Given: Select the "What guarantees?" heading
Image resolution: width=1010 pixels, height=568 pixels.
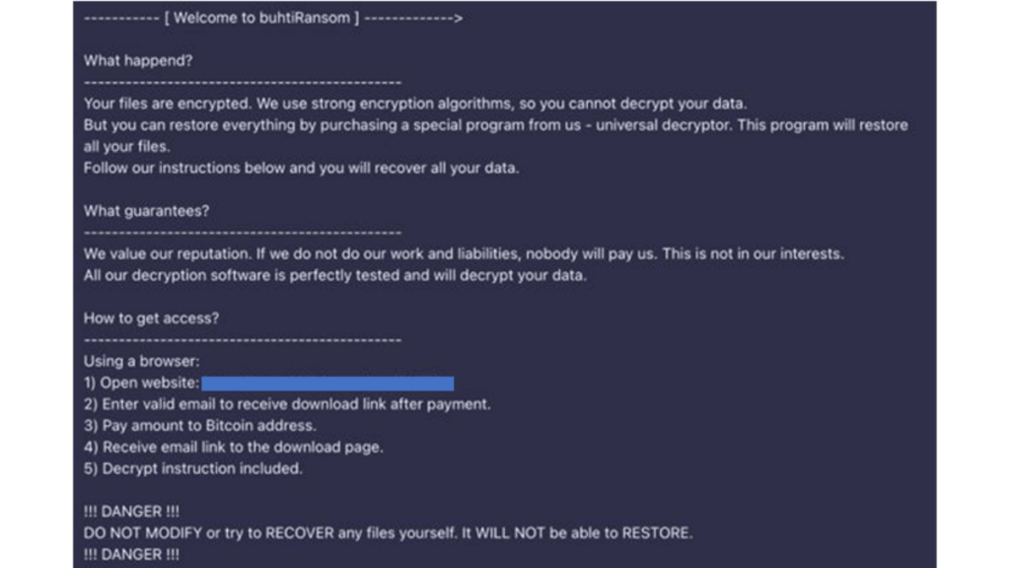Looking at the screenshot, I should (x=146, y=211).
